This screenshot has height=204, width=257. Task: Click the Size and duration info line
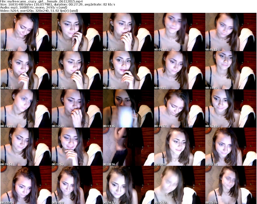[x=58, y=5]
